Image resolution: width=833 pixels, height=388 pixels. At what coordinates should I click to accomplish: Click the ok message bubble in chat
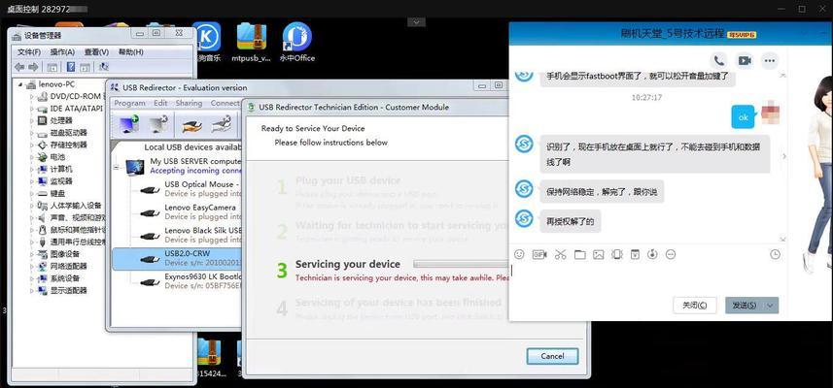tap(743, 117)
